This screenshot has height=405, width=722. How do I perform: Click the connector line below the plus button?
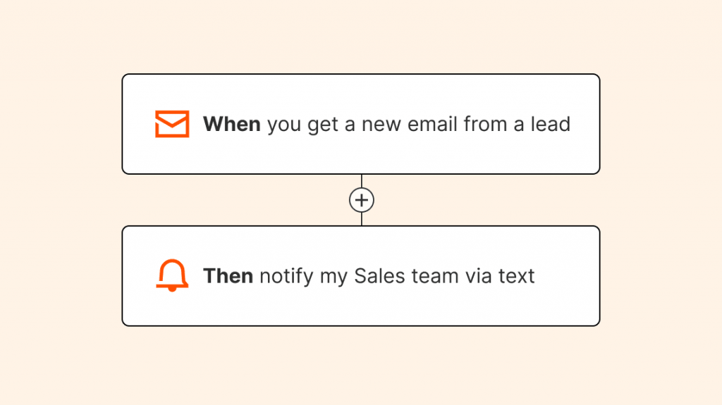[x=362, y=219]
